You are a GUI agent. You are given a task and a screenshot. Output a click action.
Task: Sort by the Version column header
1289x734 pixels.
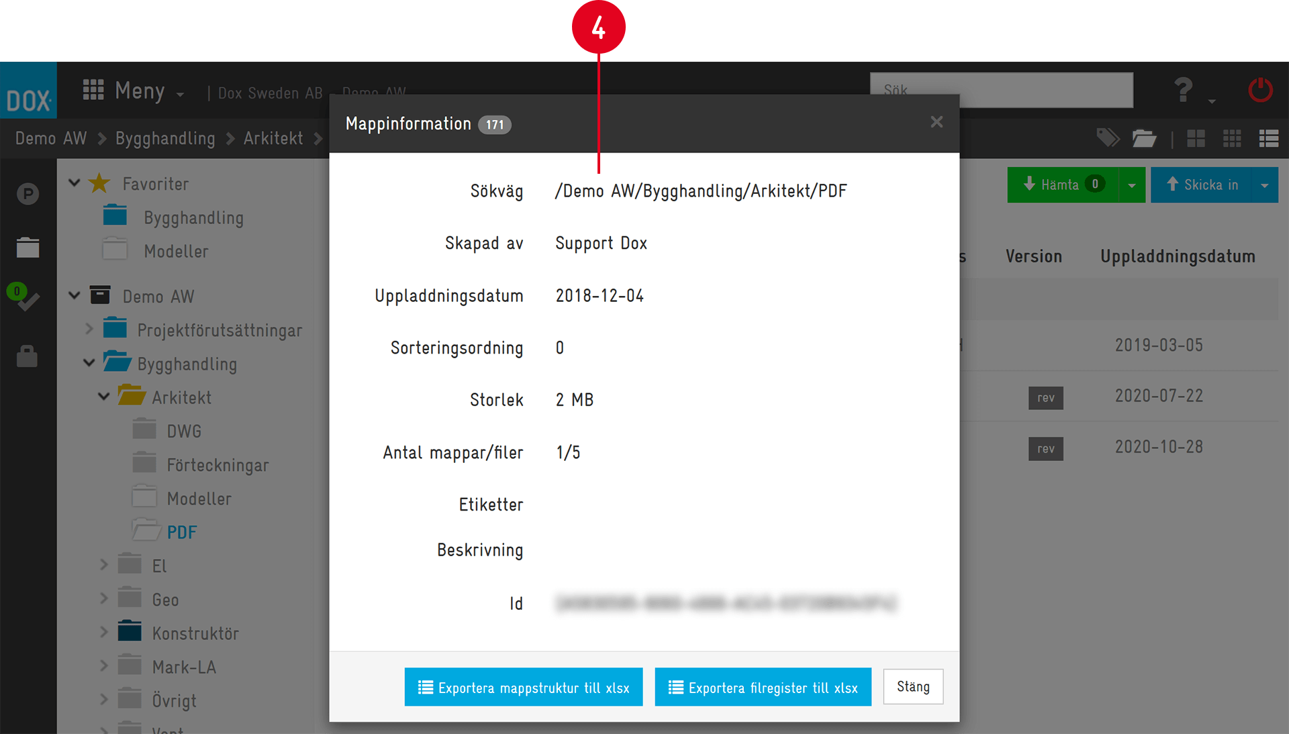tap(1033, 256)
